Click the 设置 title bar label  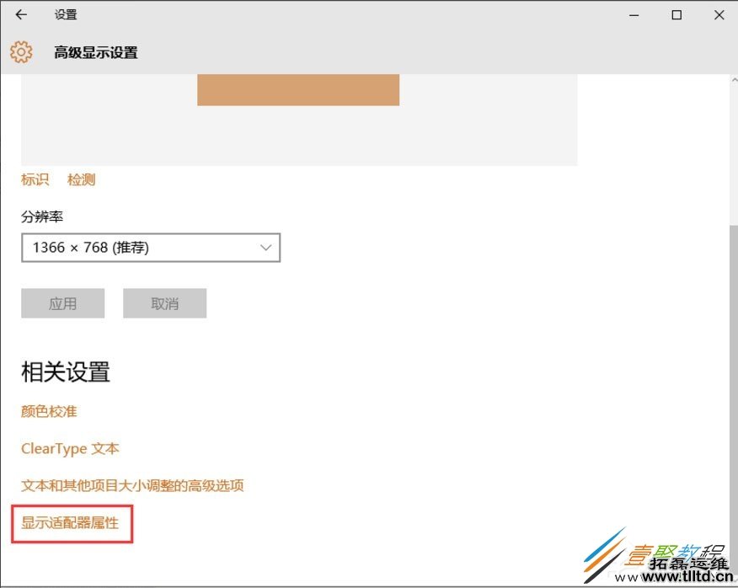[x=66, y=14]
